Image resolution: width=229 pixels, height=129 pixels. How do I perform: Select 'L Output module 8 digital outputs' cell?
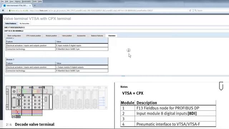(82, 67)
